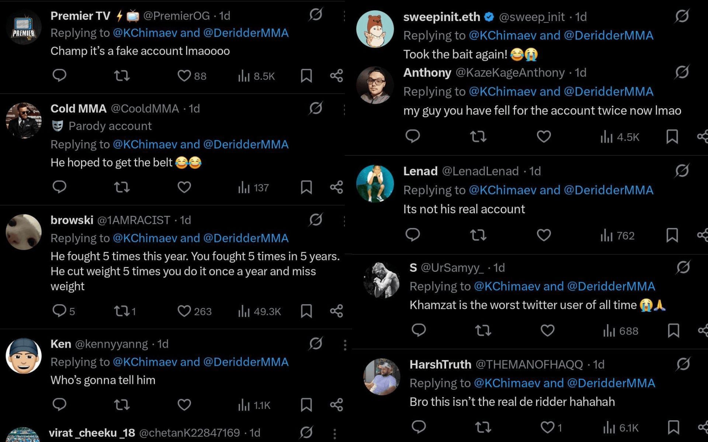Open Grok icon on sweepinit.eth's reply
Viewport: 708px width, 442px height.
coord(682,16)
